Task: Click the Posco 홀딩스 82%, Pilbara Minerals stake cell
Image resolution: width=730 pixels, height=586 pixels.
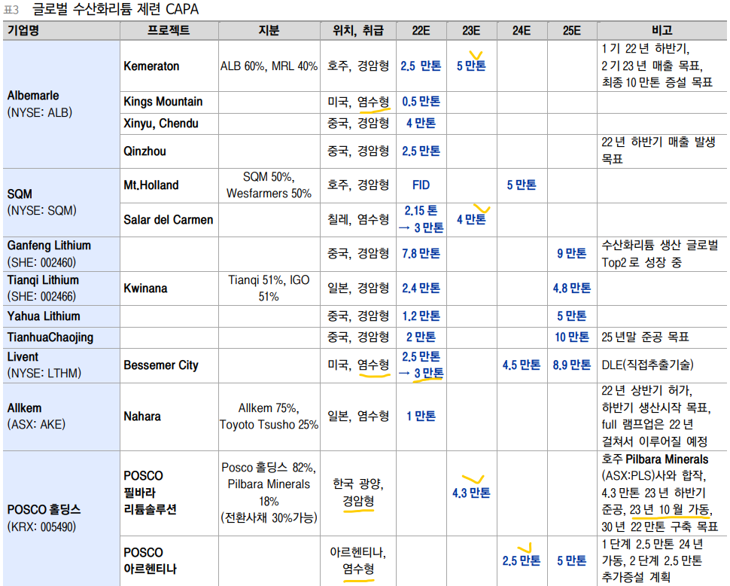Action: (x=269, y=493)
